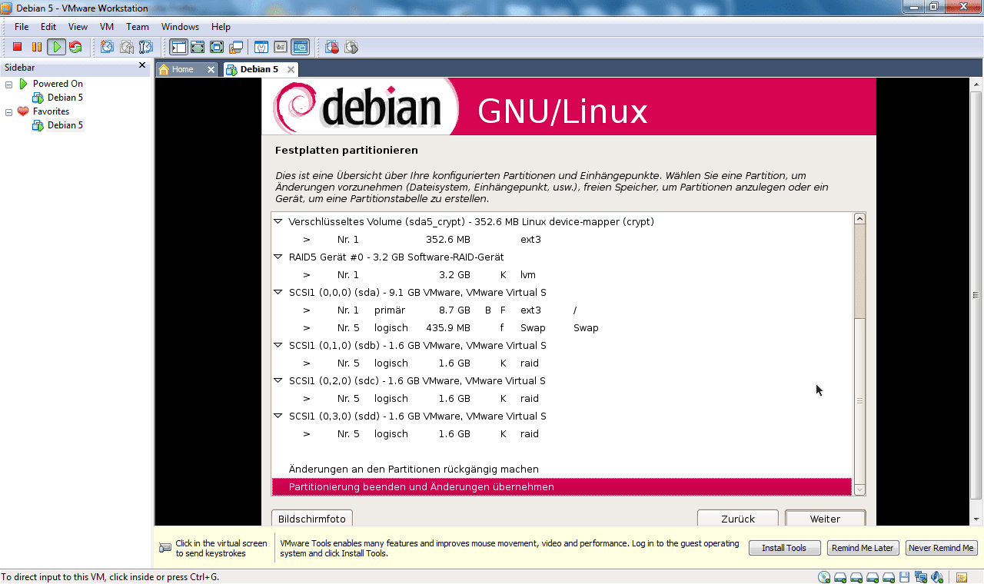Select Nr. 1 3.2 GB lvm partition
Viewport: 984px width, 584px height.
click(562, 274)
